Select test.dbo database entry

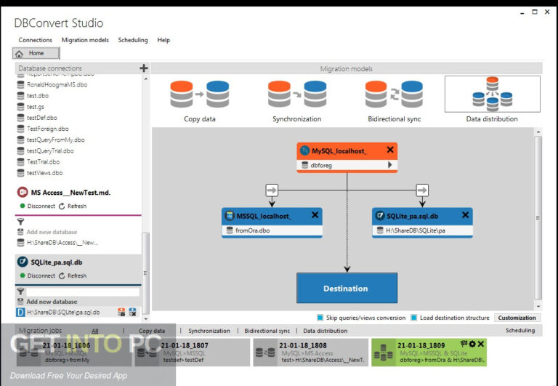(x=38, y=96)
